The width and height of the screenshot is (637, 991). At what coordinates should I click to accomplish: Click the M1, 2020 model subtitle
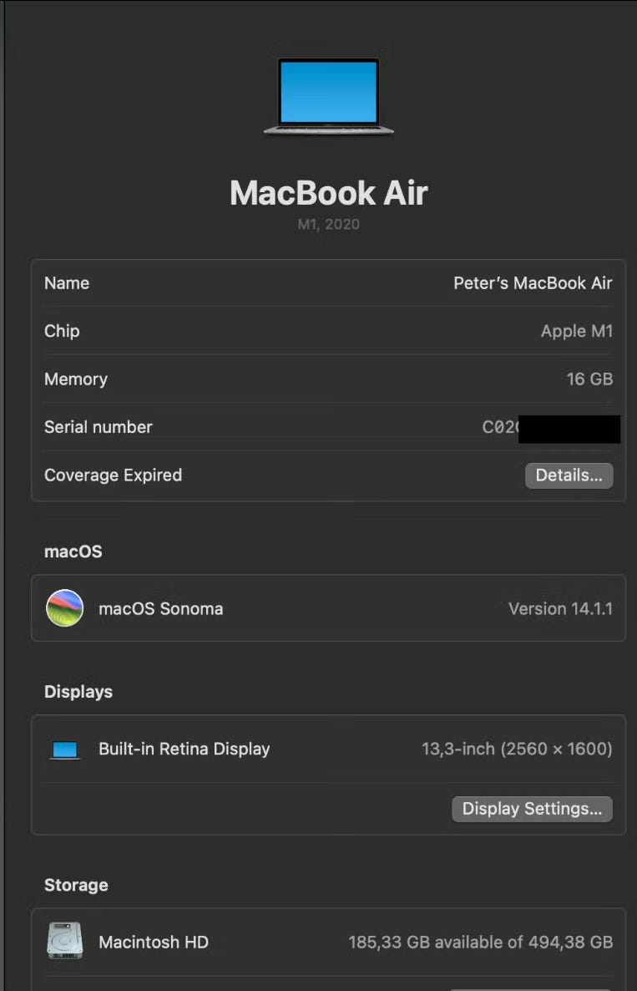[x=328, y=225]
